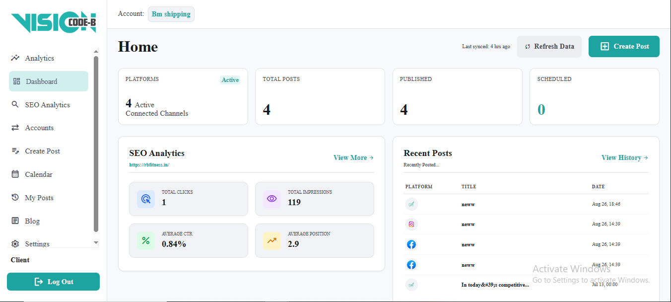The image size is (671, 302).
Task: Click the Analytics line-chart icon in sidebar
Action: (15, 58)
